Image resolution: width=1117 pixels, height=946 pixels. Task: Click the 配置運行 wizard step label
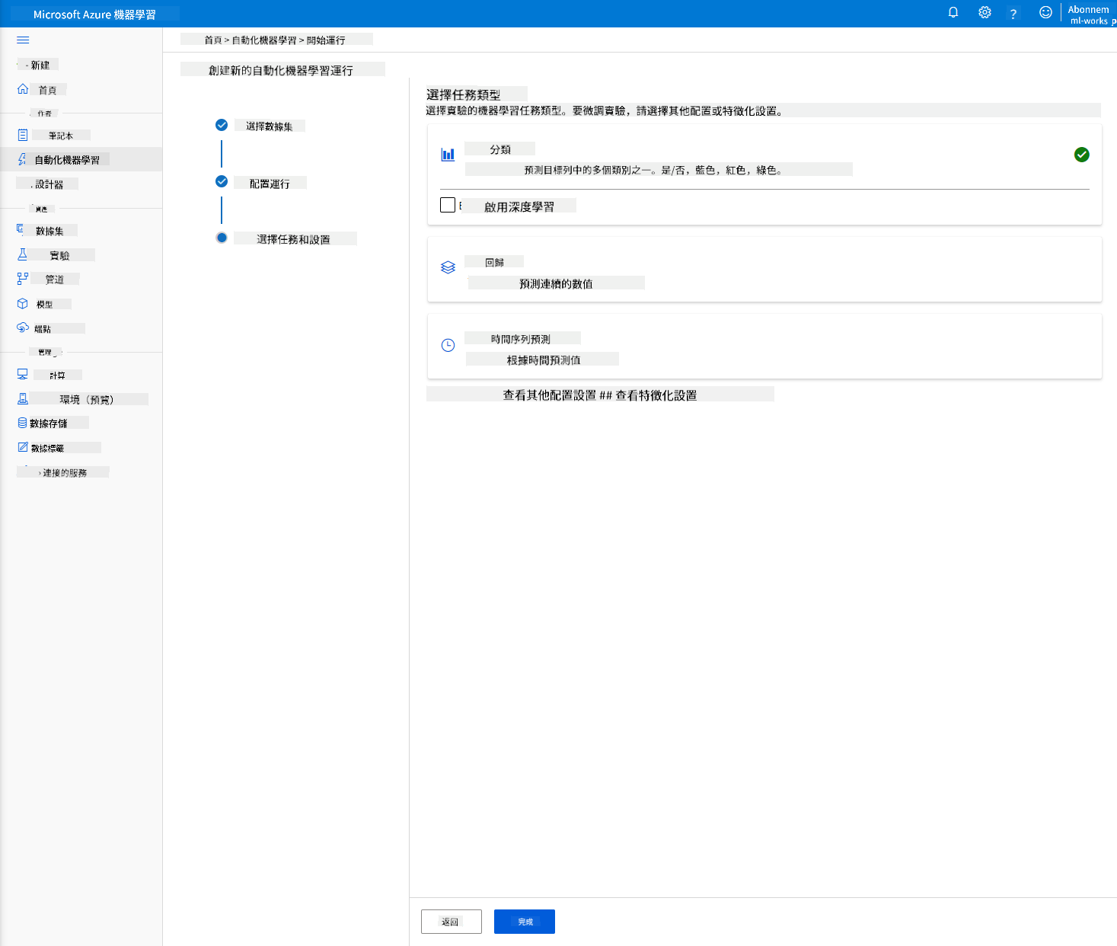coord(270,184)
